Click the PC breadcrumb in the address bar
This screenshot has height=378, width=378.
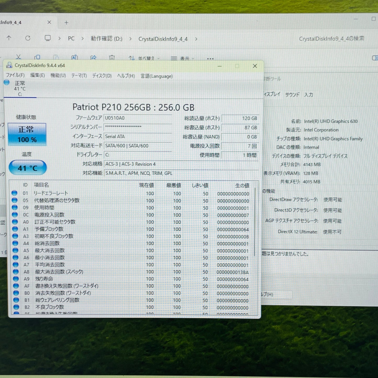[x=71, y=38]
